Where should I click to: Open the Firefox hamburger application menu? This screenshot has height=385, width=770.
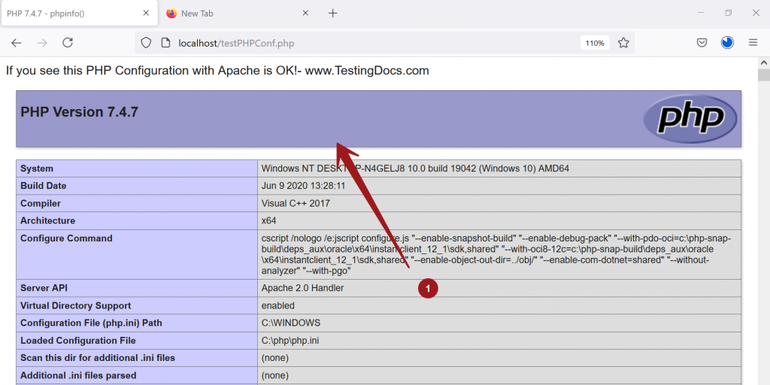753,43
